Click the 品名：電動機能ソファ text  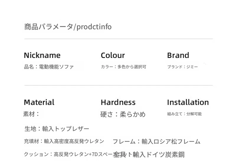point(49,67)
